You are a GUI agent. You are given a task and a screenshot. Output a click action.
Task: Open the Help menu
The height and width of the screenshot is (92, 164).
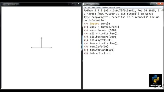click(118, 7)
